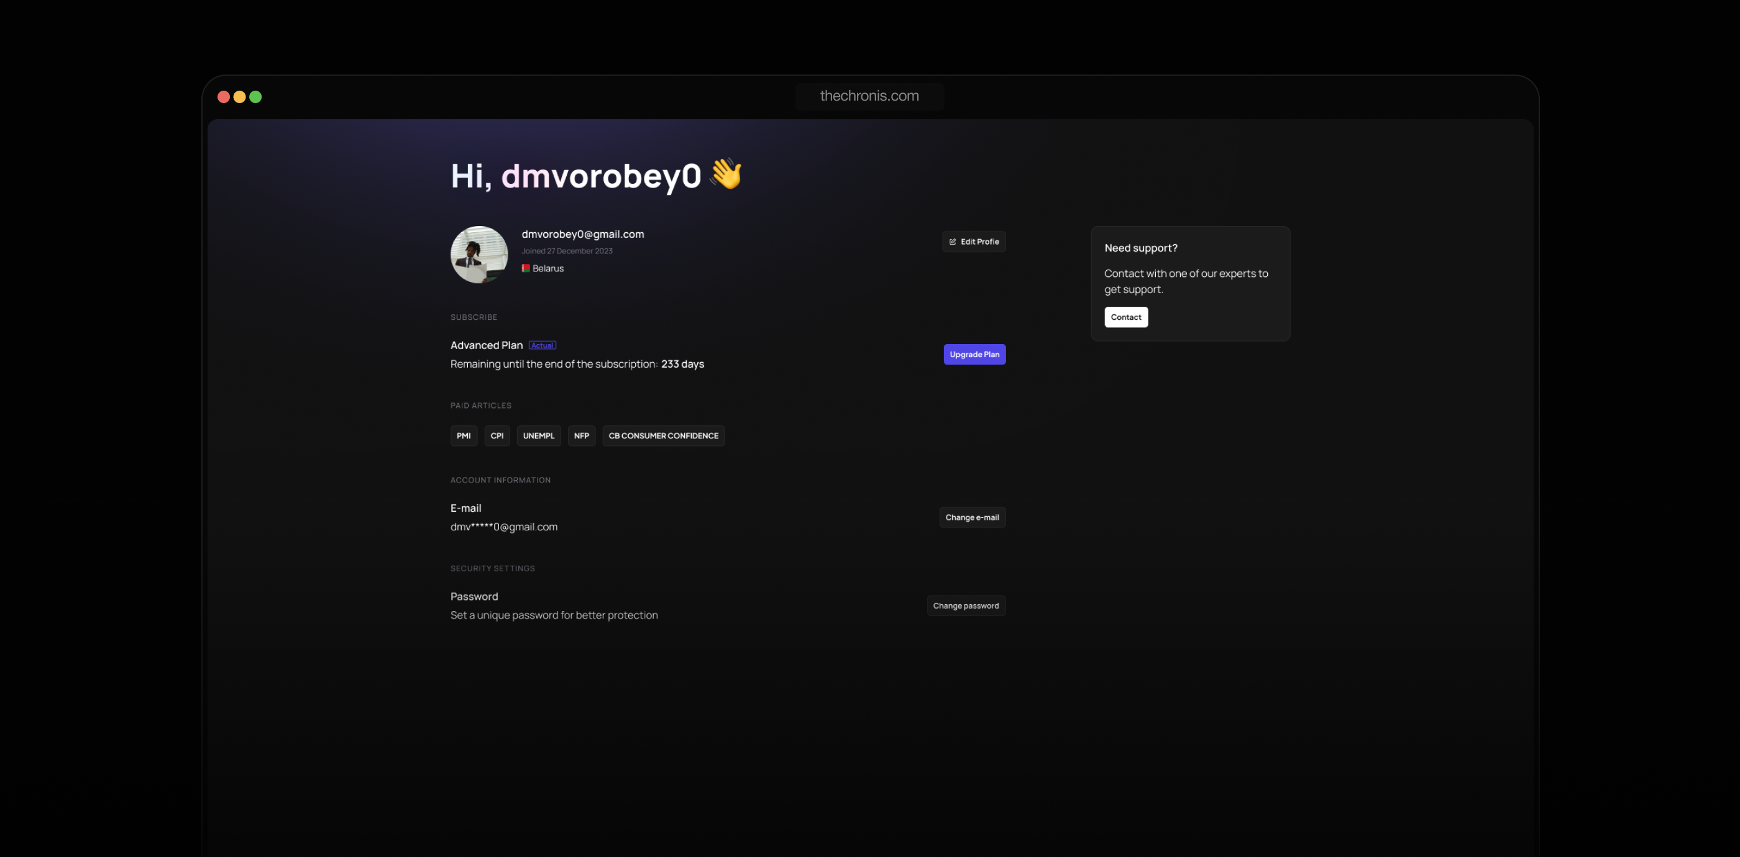Open the NFP paid article tag
This screenshot has height=857, width=1740.
(x=581, y=436)
